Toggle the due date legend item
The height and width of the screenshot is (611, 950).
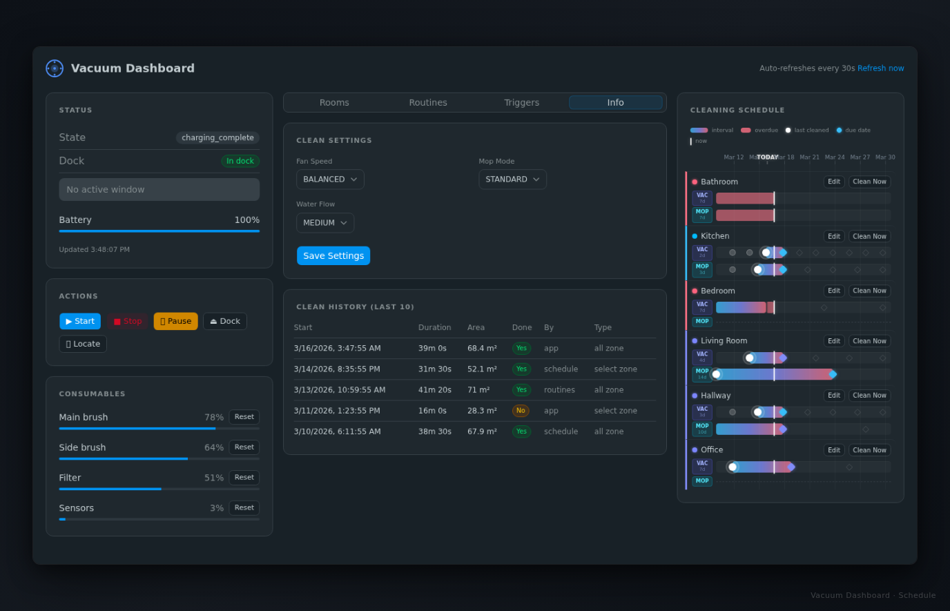coord(854,130)
